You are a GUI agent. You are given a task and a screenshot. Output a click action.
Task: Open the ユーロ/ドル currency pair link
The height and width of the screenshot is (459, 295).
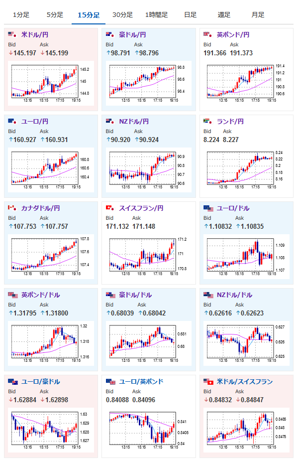tap(233, 208)
